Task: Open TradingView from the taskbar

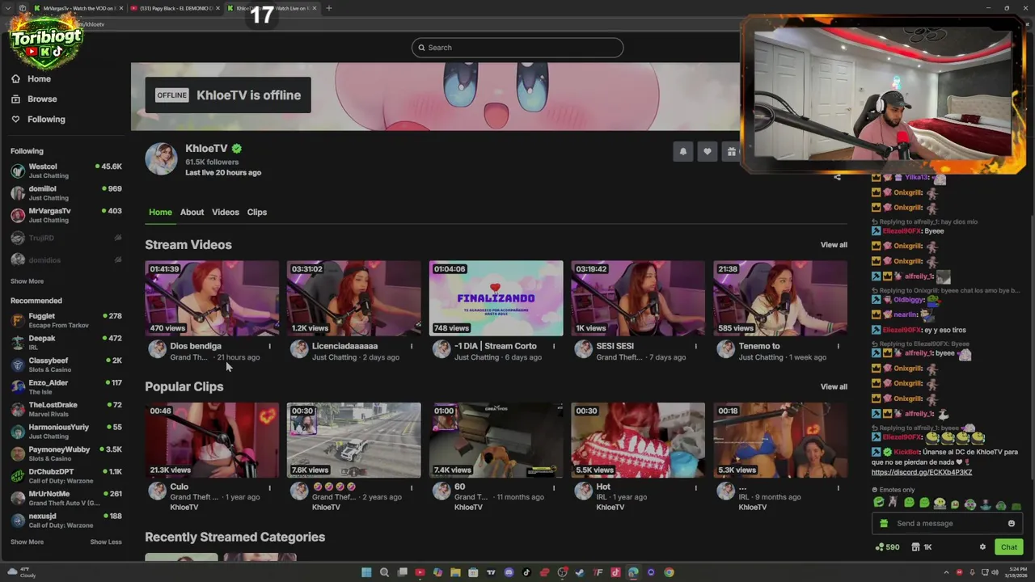Action: pyautogui.click(x=491, y=572)
